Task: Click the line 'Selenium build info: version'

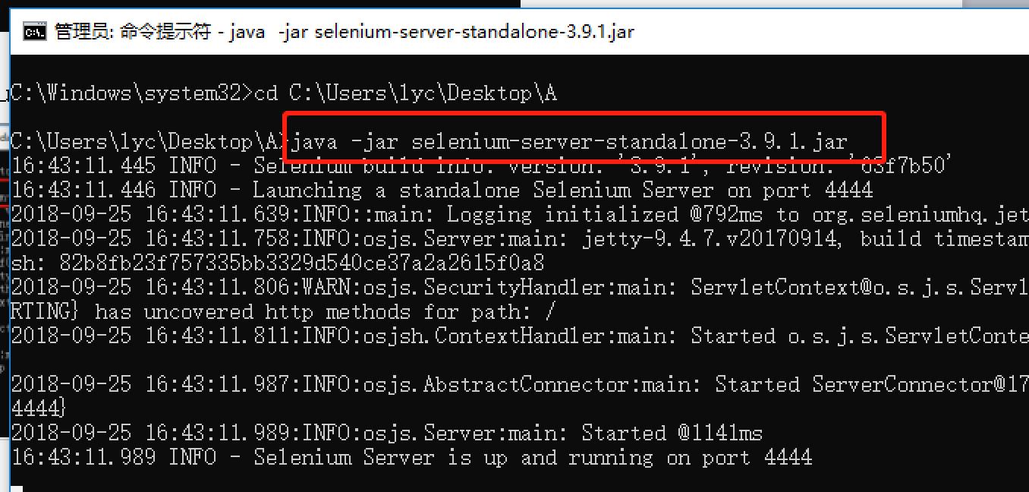Action: coord(482,166)
